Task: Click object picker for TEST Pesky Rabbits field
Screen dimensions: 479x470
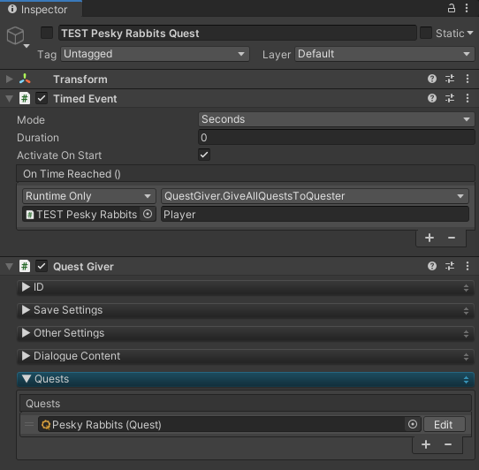Action: pyautogui.click(x=148, y=214)
